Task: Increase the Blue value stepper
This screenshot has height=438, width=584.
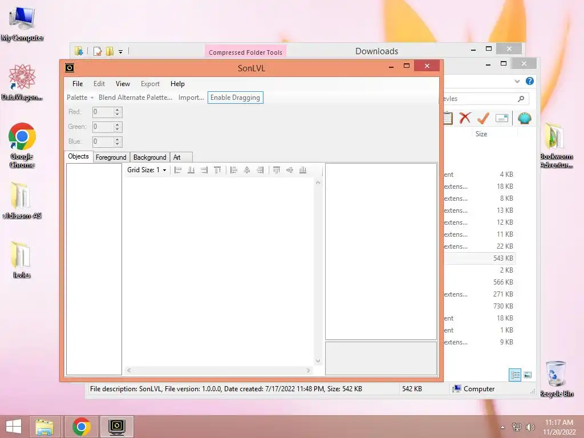Action: 117,139
